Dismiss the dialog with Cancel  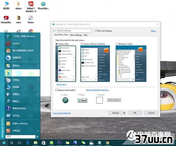151,113
